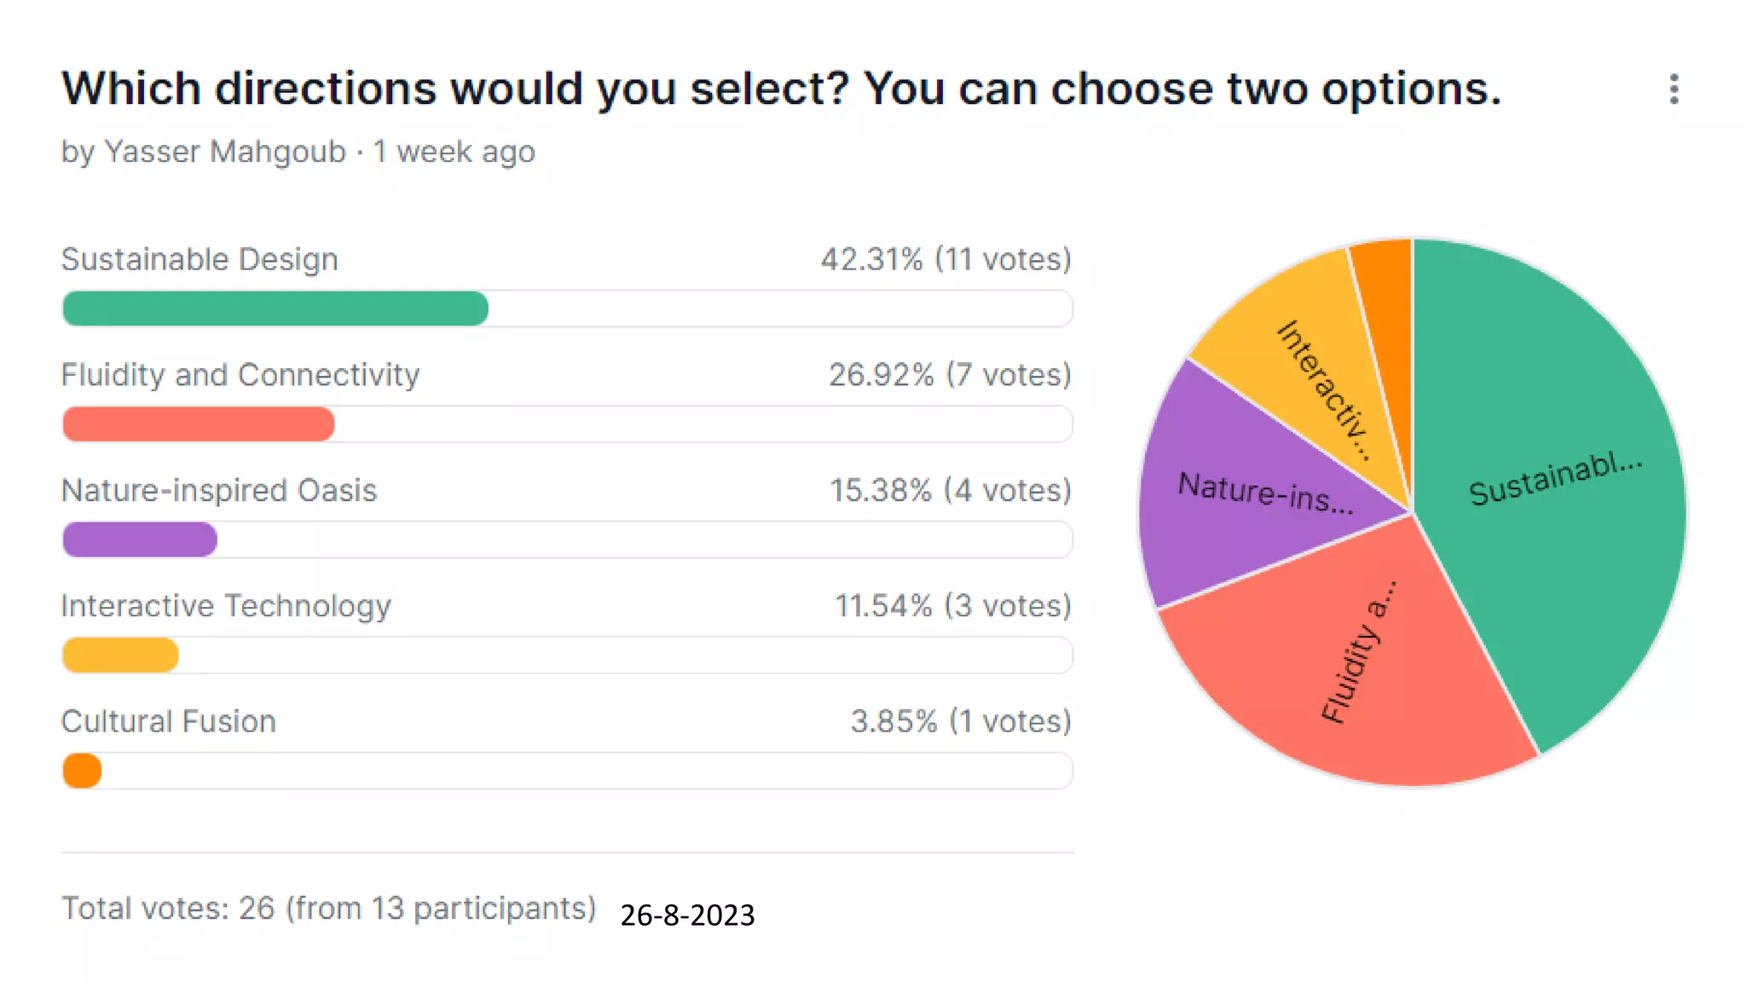The image size is (1746, 982).
Task: Click the 42.31% (11 votes) result text
Action: pyautogui.click(x=945, y=259)
